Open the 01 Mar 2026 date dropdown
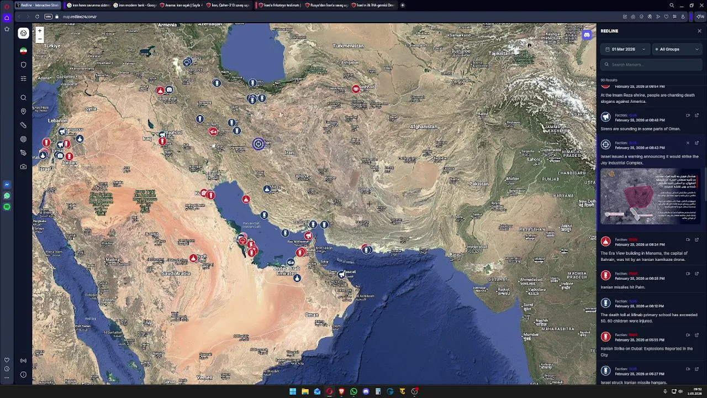The width and height of the screenshot is (707, 398). (x=625, y=49)
